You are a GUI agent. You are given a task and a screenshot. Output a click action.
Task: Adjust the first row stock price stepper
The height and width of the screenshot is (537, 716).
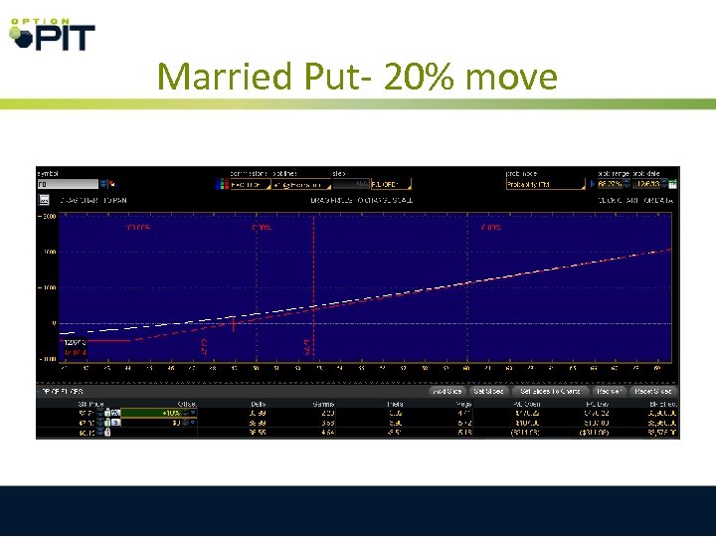[x=100, y=413]
